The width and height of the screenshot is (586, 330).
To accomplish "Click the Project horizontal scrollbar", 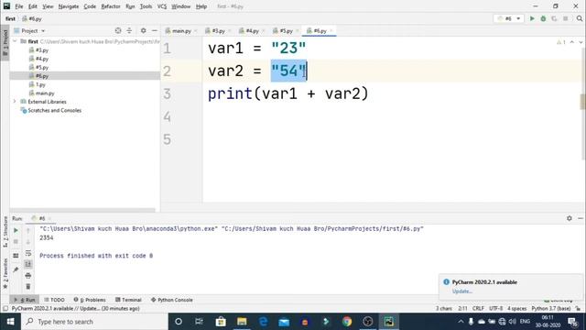I will (82, 210).
